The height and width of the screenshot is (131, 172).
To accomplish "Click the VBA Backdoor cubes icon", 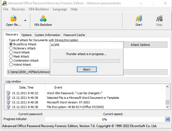I will pyautogui.click(x=43, y=18).
